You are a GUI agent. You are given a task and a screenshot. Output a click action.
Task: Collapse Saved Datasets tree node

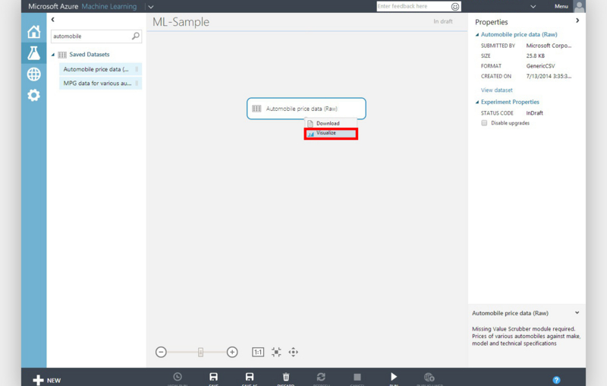[x=53, y=55]
